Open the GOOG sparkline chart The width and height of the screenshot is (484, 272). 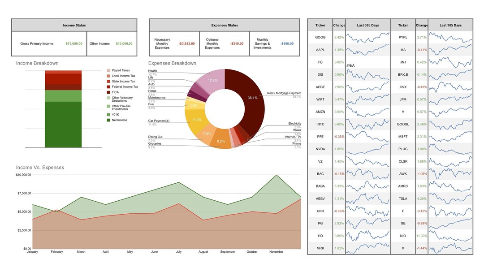pos(367,37)
